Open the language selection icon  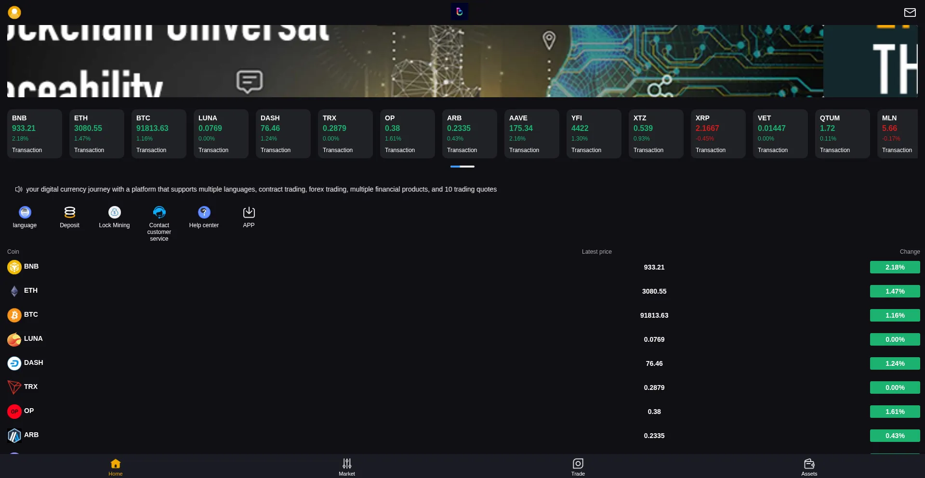point(25,212)
